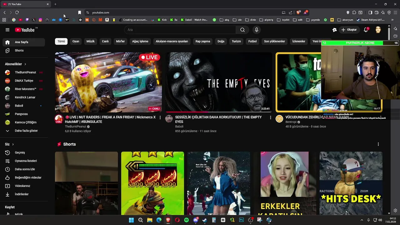Reload the page with refresh button
The width and height of the screenshot is (400, 225).
17,12
